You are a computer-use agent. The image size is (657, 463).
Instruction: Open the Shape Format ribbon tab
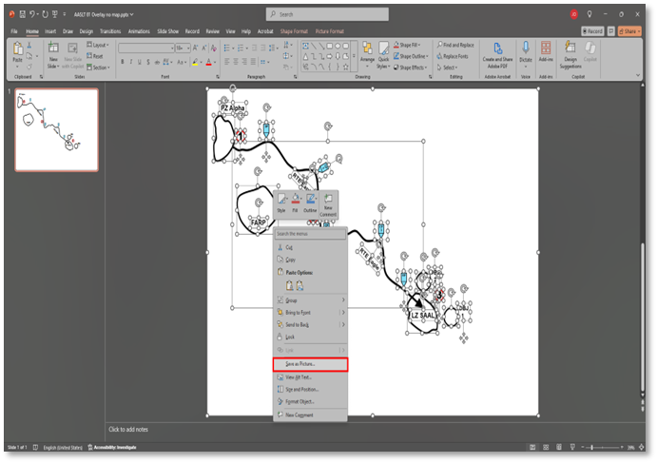coord(294,30)
